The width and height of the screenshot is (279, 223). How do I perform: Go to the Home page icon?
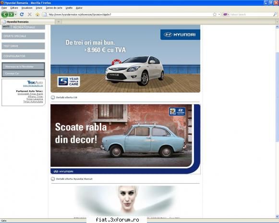pos(37,14)
